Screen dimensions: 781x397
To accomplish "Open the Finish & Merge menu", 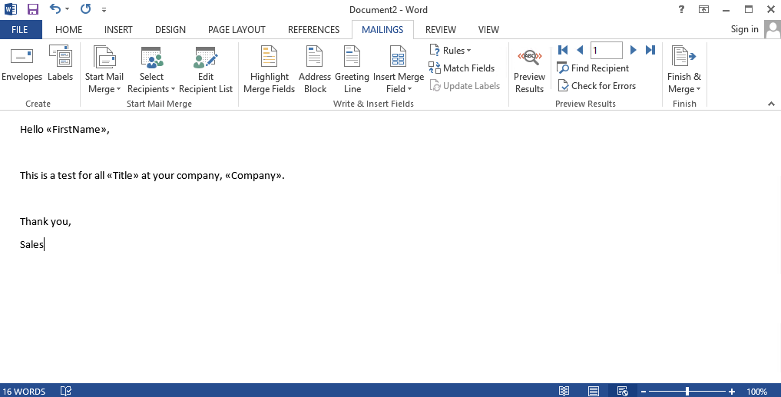I will 684,69.
